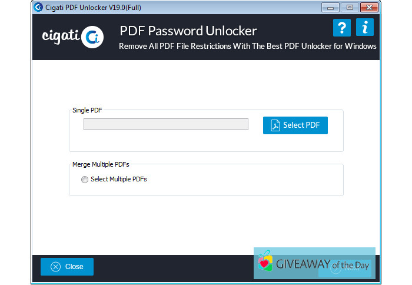Image resolution: width=412 pixels, height=285 pixels.
Task: Click the Cigati logo in the header
Action: pos(72,37)
